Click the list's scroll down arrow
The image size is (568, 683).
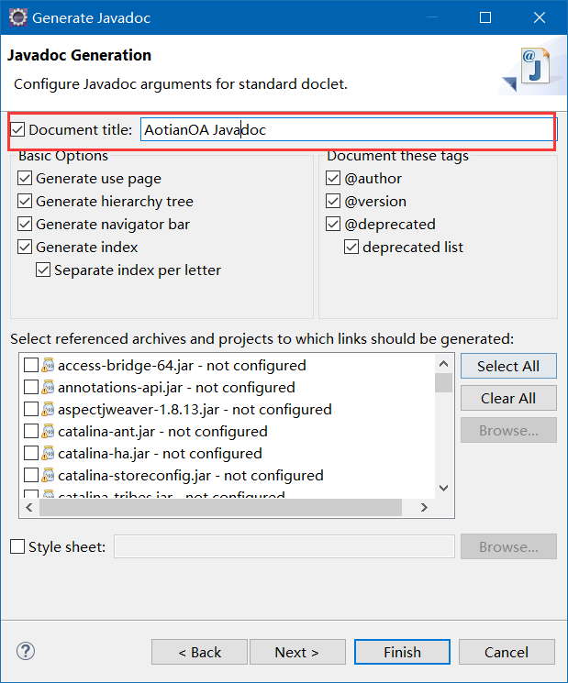[x=444, y=488]
